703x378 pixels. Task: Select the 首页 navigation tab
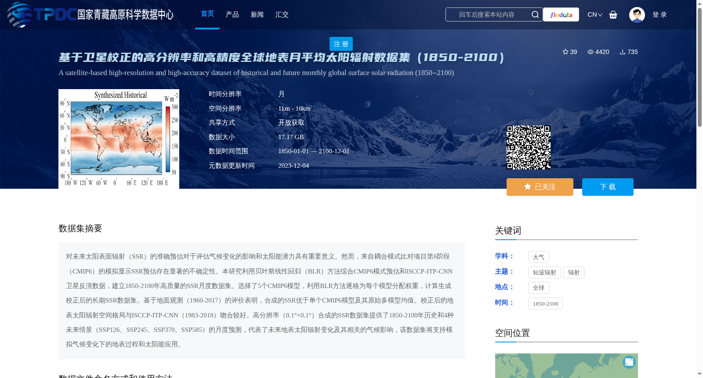pos(207,14)
